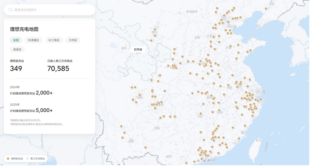Click the 西宁 city label

[x=124, y=48]
